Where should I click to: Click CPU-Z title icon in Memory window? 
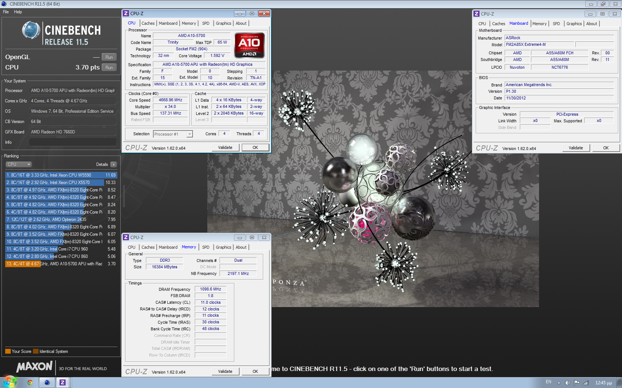126,237
